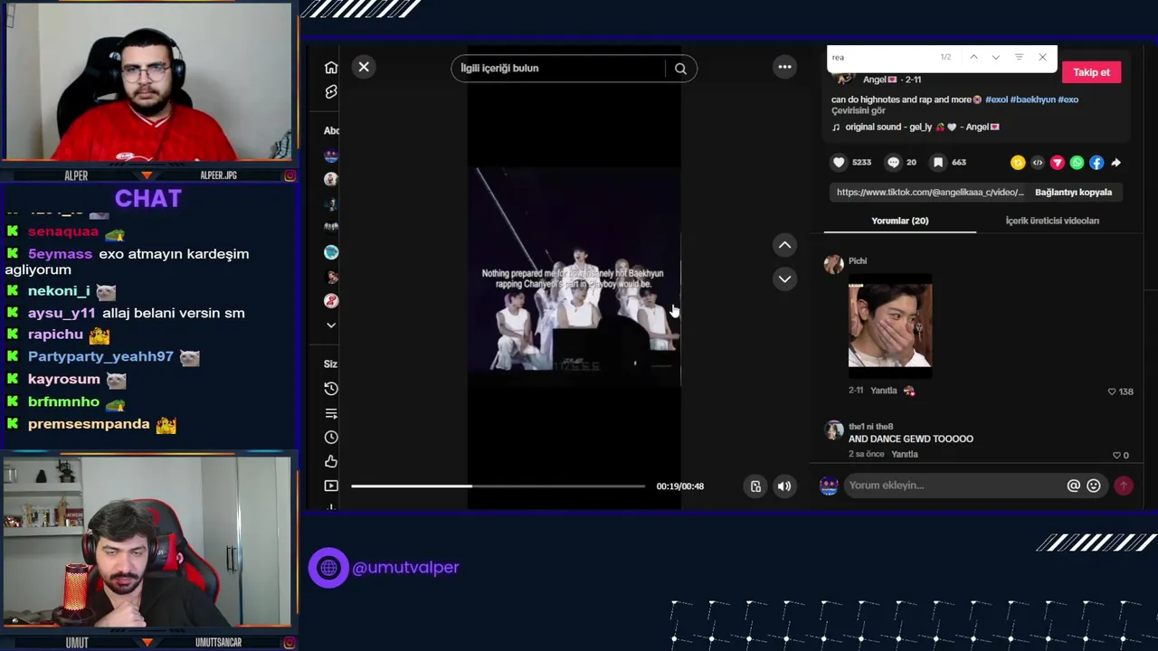Open more share options arrow
1158x651 pixels.
[x=1115, y=163]
